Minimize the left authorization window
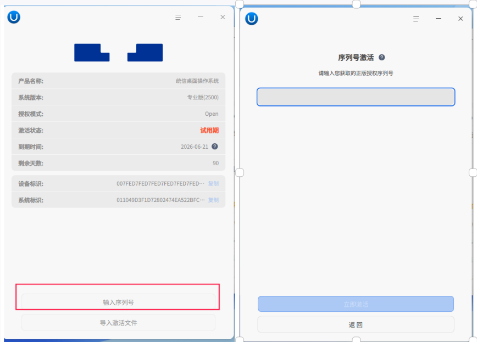Image resolution: width=477 pixels, height=342 pixels. click(x=201, y=17)
